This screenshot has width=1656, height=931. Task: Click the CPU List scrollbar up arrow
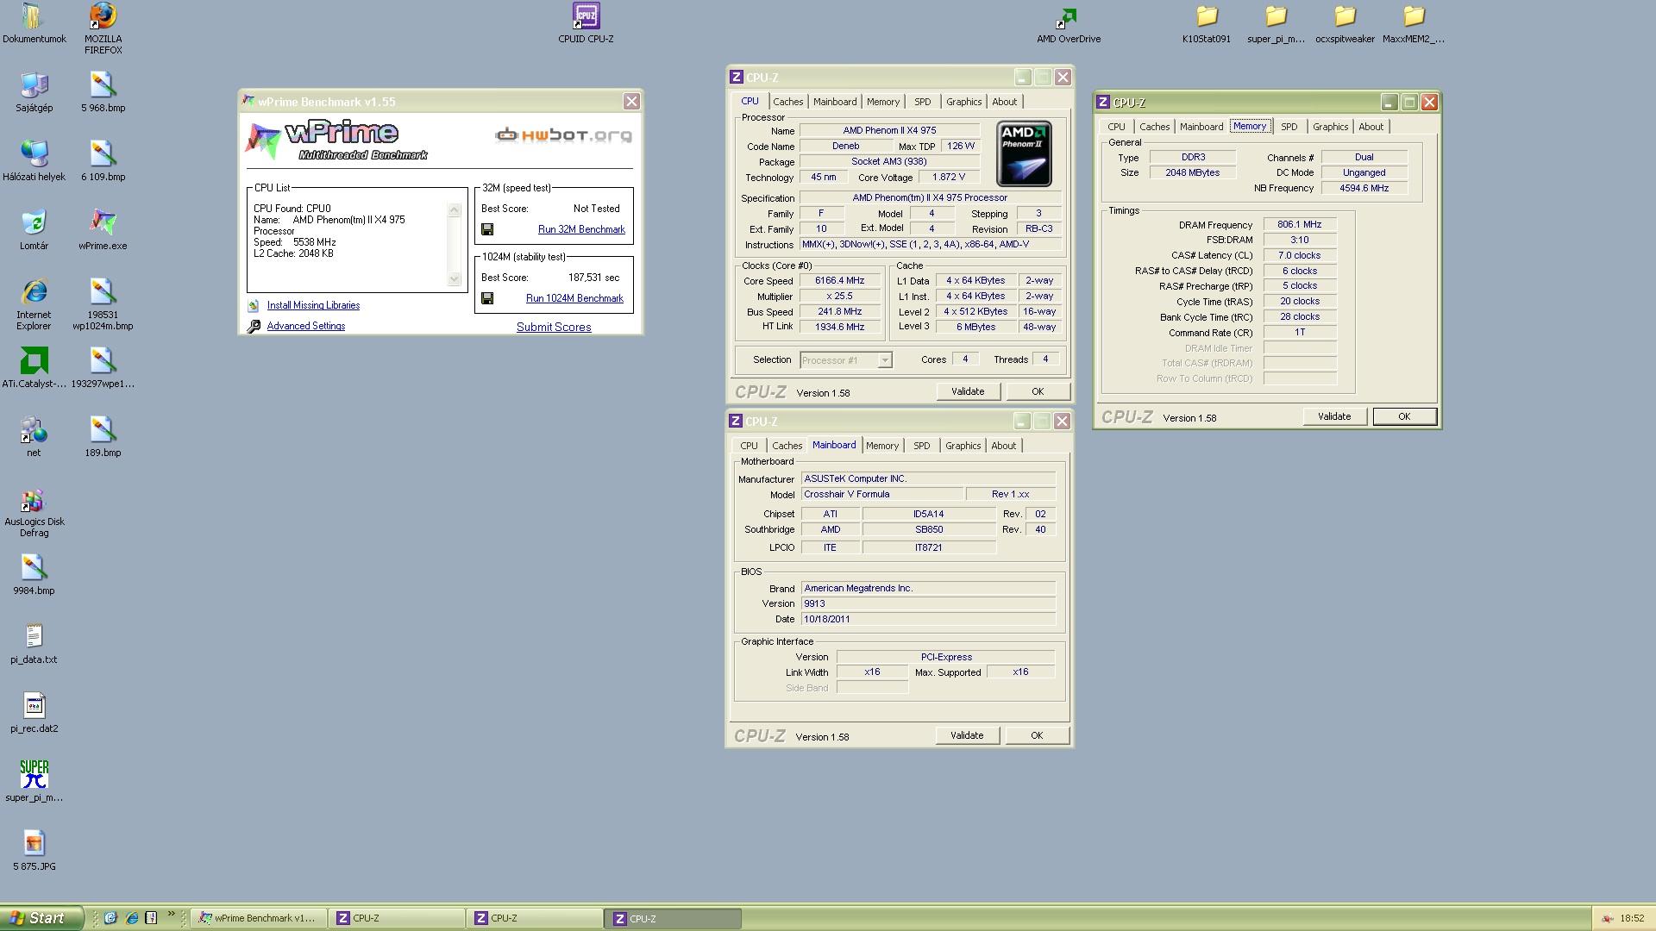click(455, 209)
